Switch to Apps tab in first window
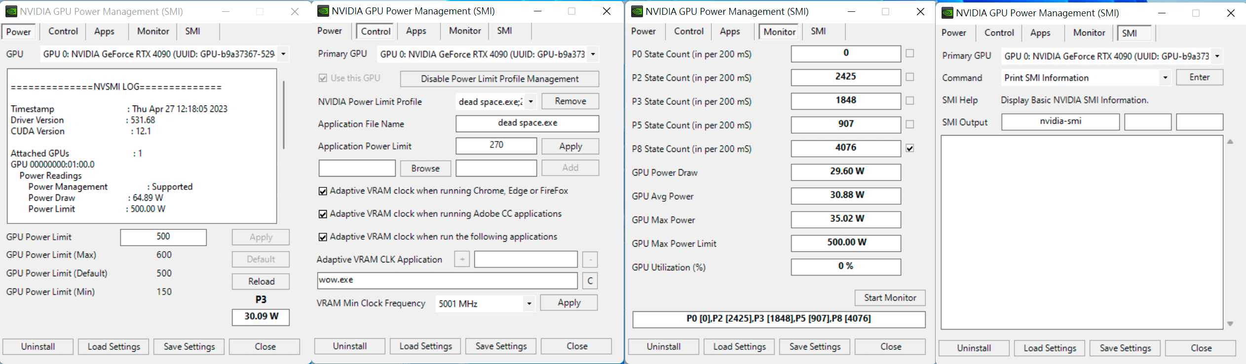Image resolution: width=1246 pixels, height=364 pixels. click(x=105, y=32)
